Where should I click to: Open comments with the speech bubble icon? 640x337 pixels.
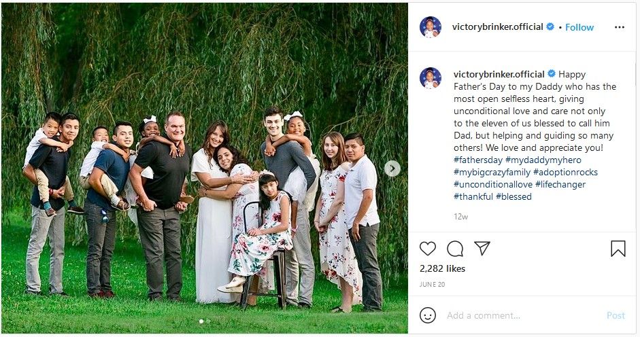(x=455, y=249)
